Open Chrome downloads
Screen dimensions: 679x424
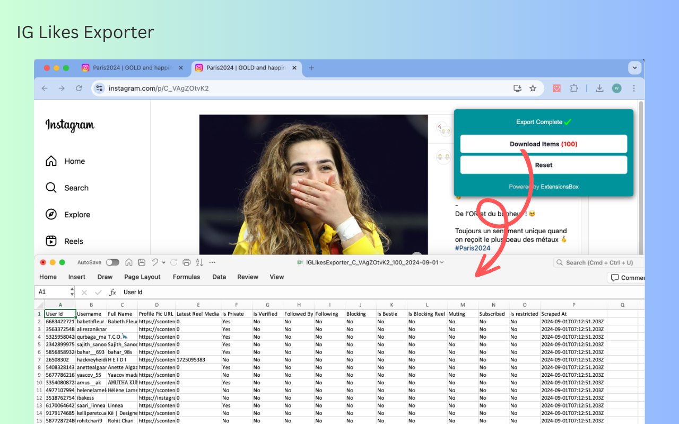point(599,89)
